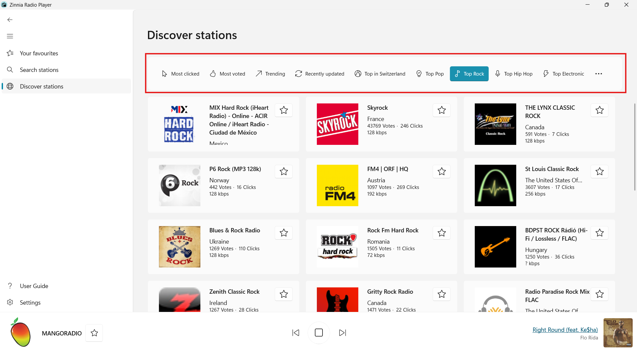
Task: Star BDPST ROCK Rádió station
Action: pos(600,233)
